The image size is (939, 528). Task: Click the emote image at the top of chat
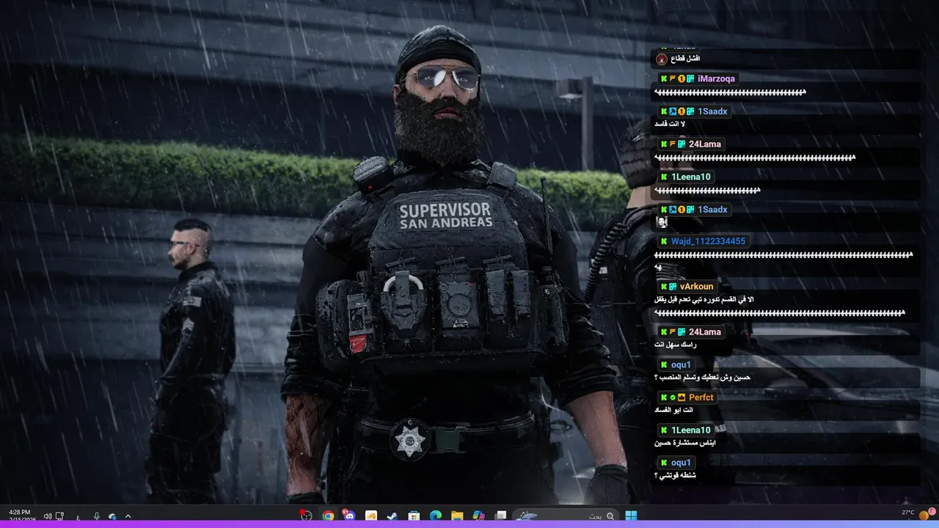click(662, 58)
